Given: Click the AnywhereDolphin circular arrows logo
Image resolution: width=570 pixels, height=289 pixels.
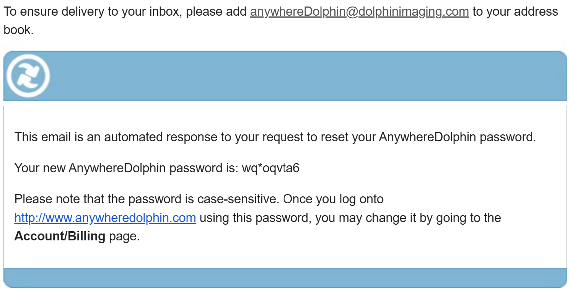Looking at the screenshot, I should [28, 75].
